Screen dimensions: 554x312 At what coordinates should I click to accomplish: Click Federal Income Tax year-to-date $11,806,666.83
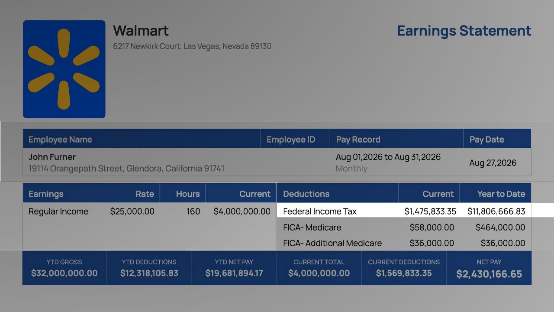(x=496, y=211)
